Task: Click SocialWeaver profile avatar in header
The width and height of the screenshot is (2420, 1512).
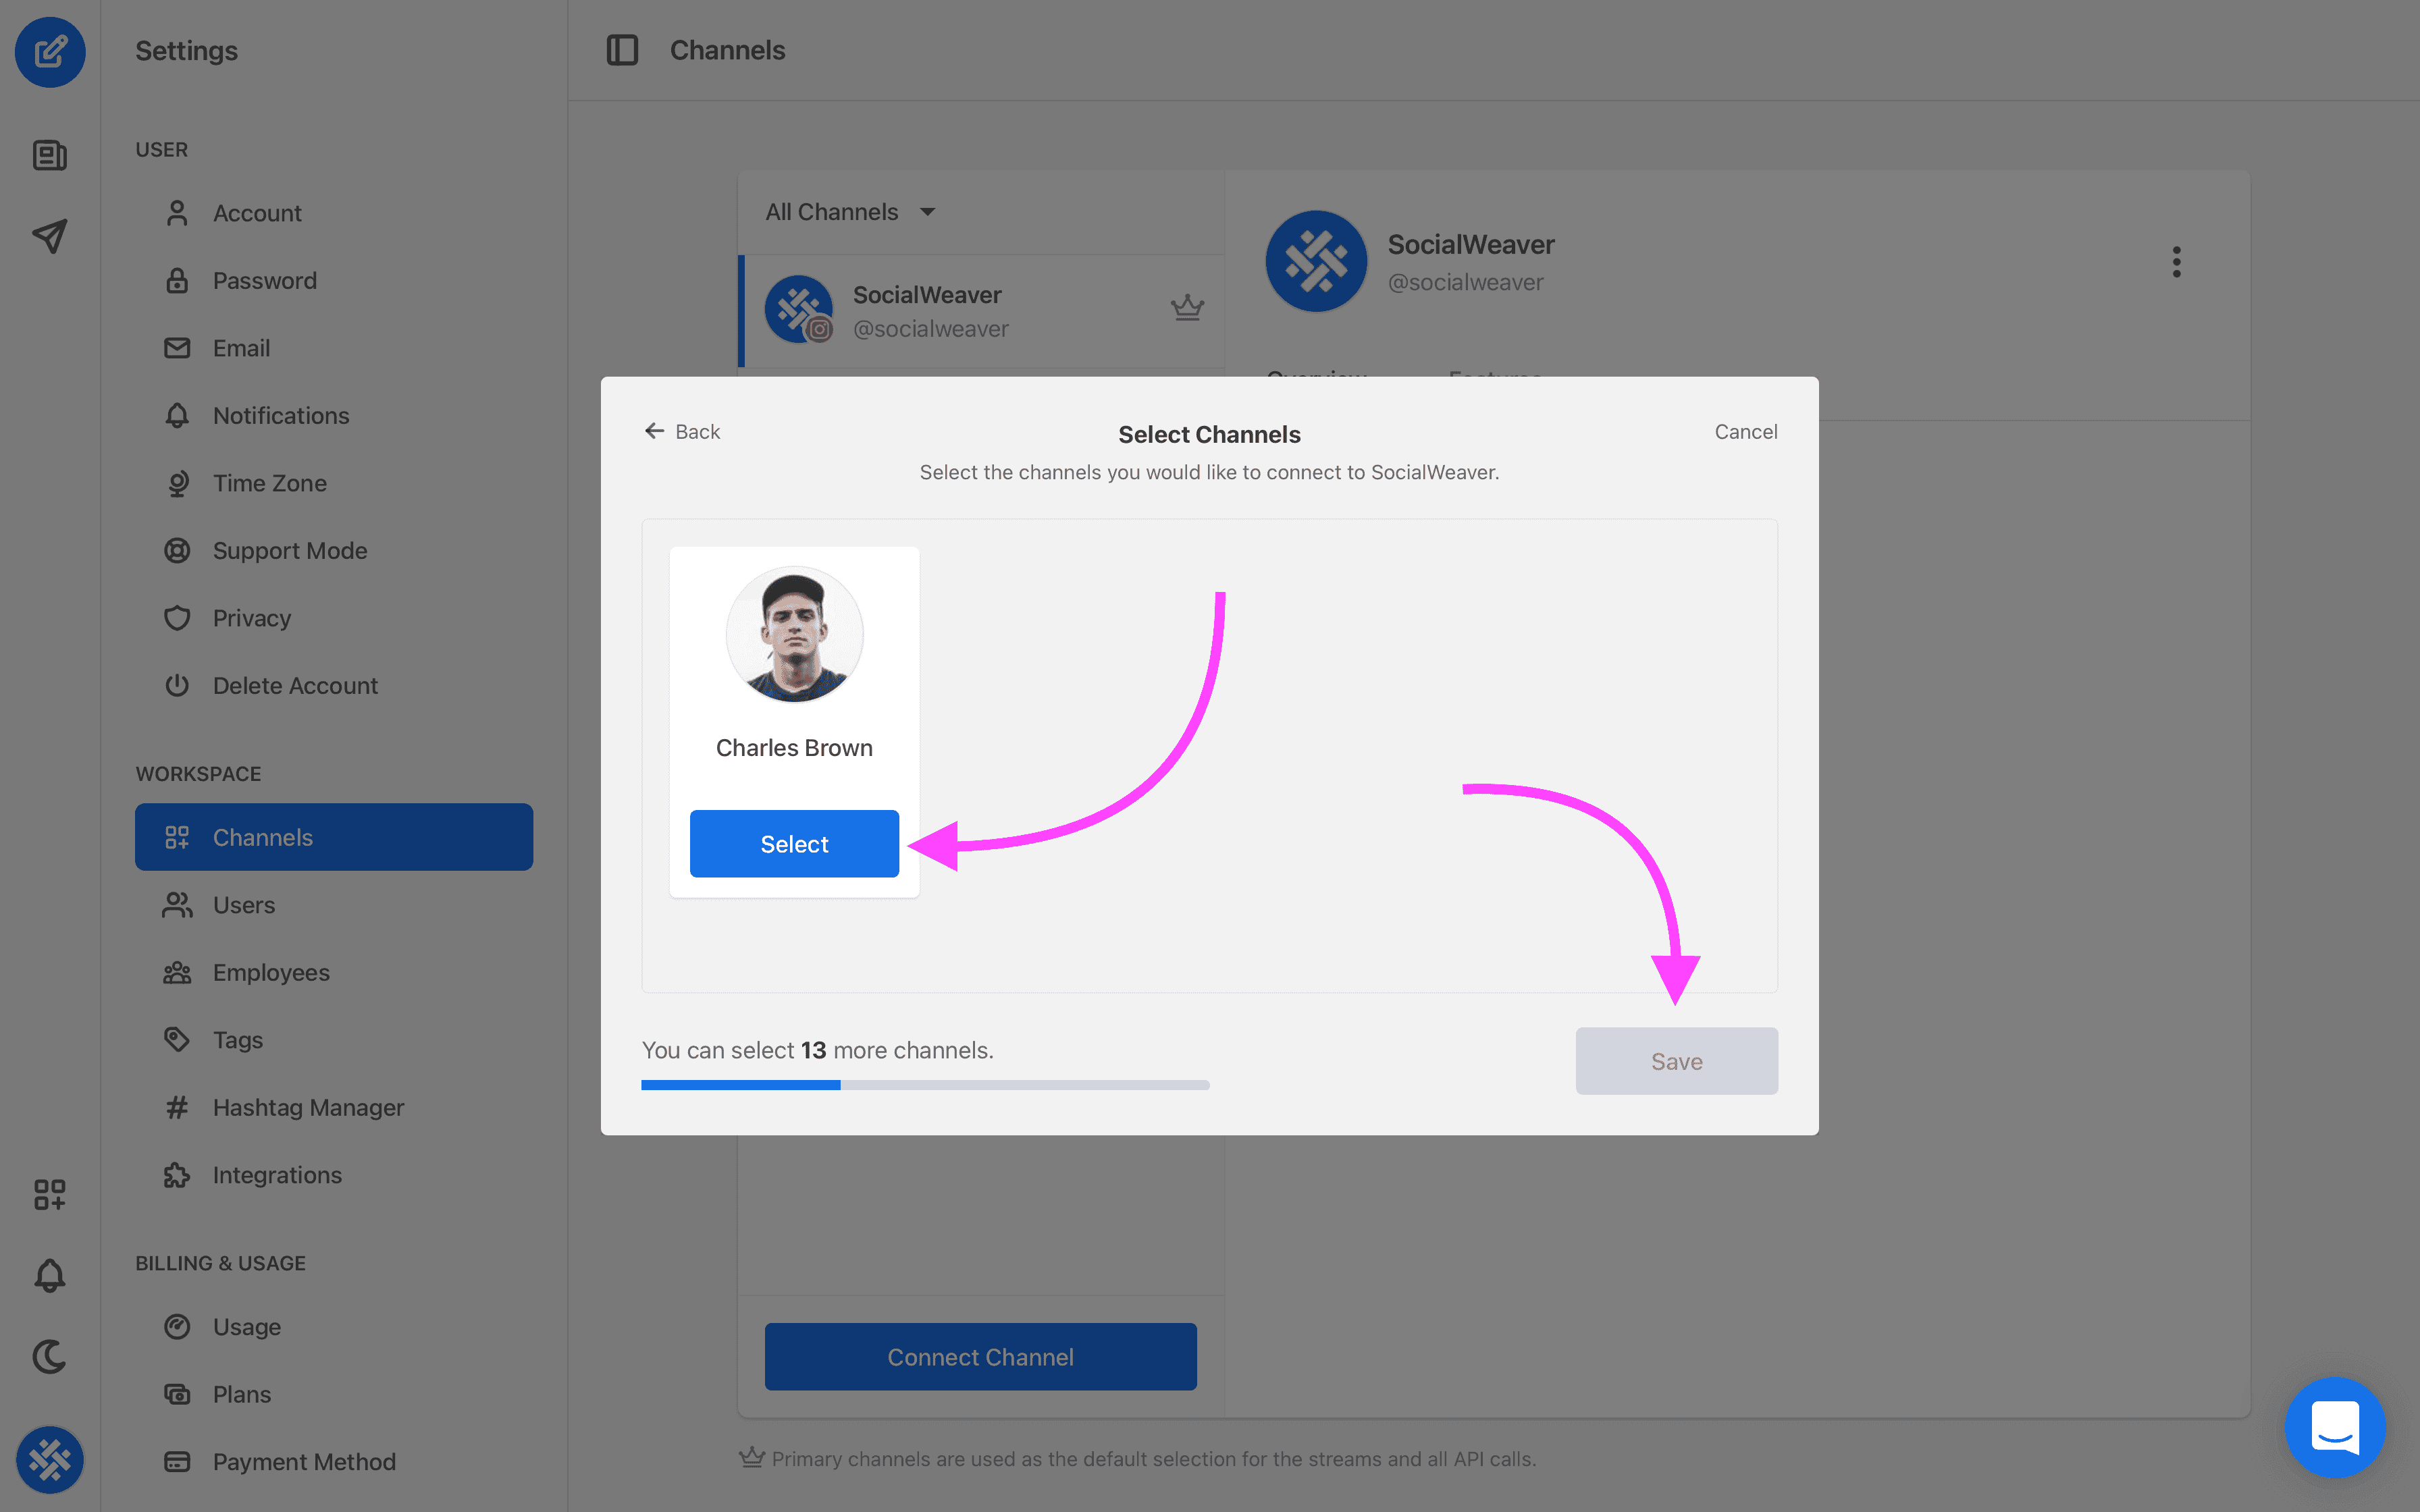Action: [1316, 261]
